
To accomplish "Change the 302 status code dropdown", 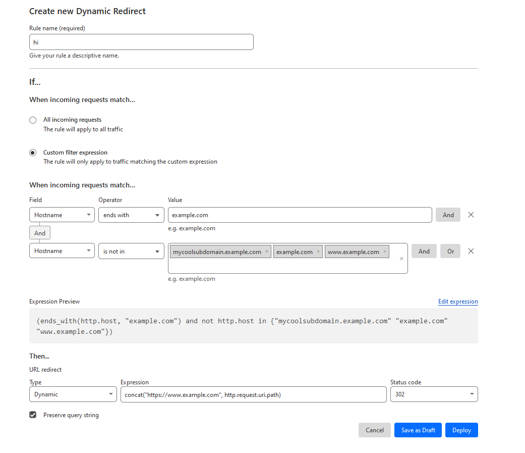I will coord(434,394).
